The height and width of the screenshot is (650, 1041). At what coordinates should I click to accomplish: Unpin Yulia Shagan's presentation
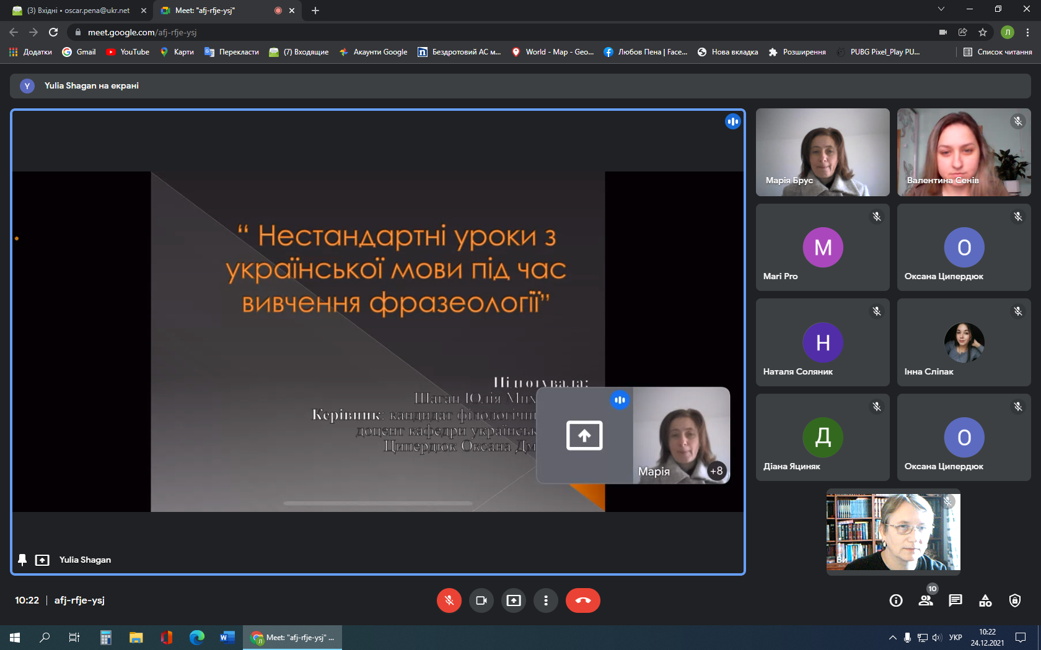pyautogui.click(x=22, y=560)
